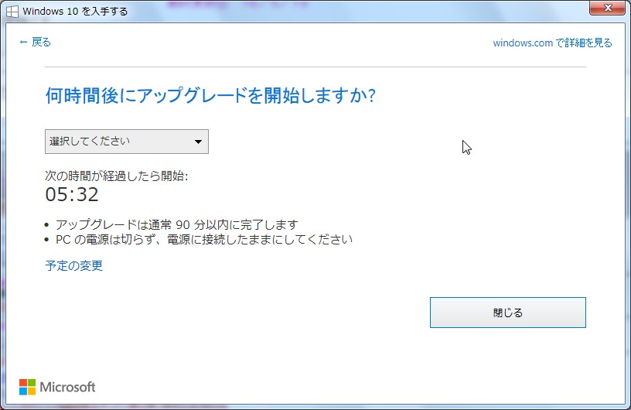631x410 pixels.
Task: Click the 05:32 countdown time text
Action: pos(72,194)
